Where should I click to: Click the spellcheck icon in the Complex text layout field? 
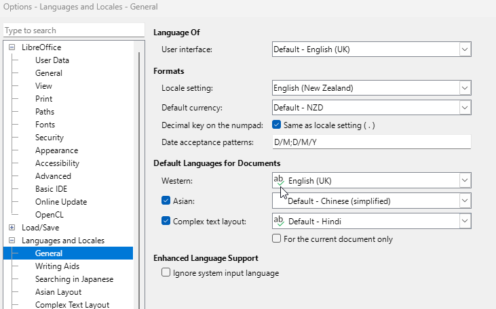point(279,221)
